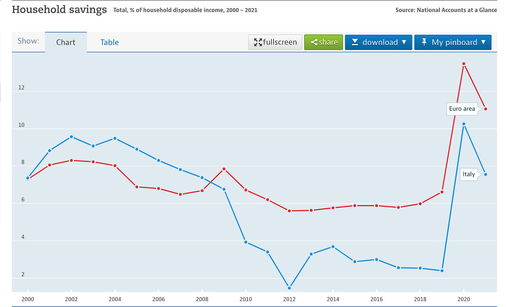Switch to the Table tab
This screenshot has height=307, width=506.
109,42
